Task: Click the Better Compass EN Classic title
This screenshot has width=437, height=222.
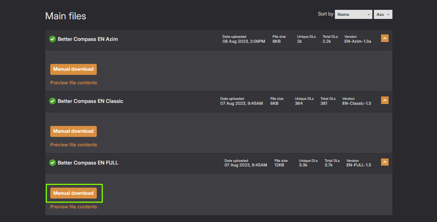Action: point(90,101)
